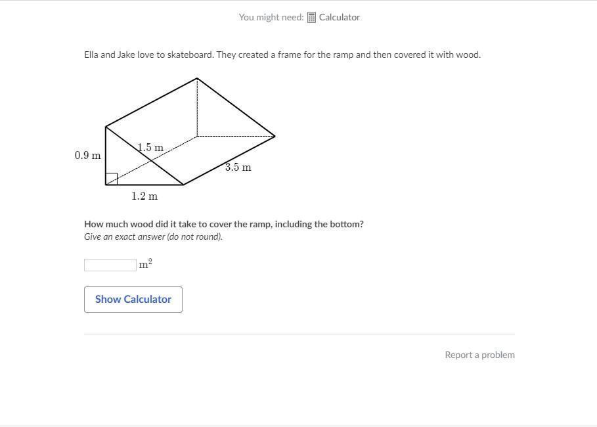Click the dashed vertical hidden edge

(197, 108)
